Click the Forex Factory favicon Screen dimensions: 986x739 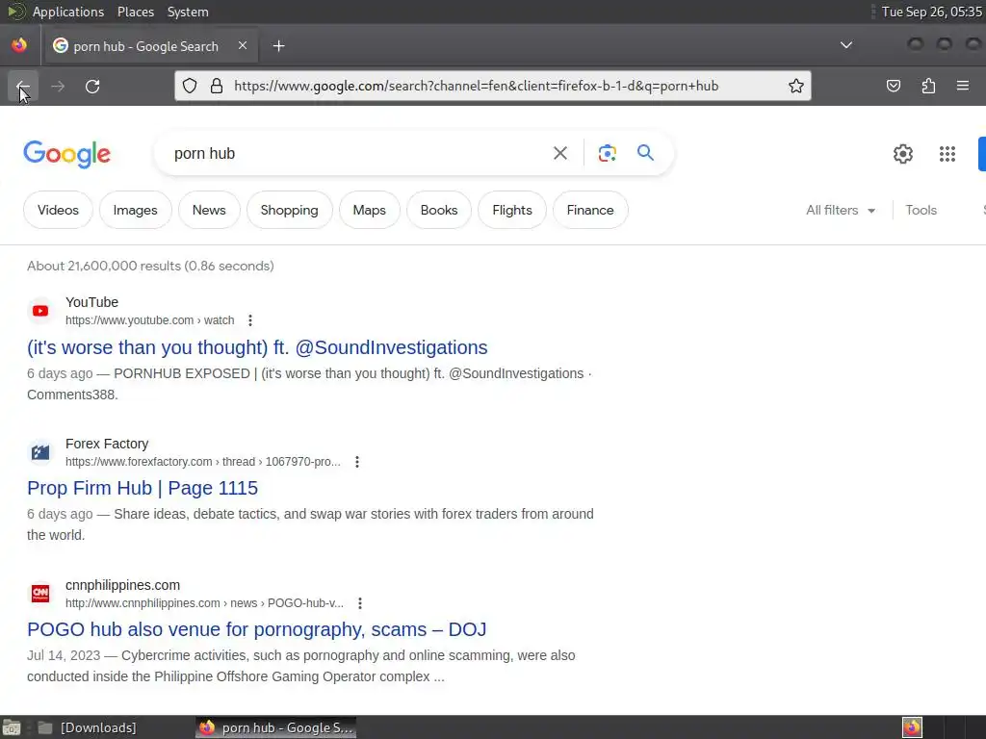[40, 452]
